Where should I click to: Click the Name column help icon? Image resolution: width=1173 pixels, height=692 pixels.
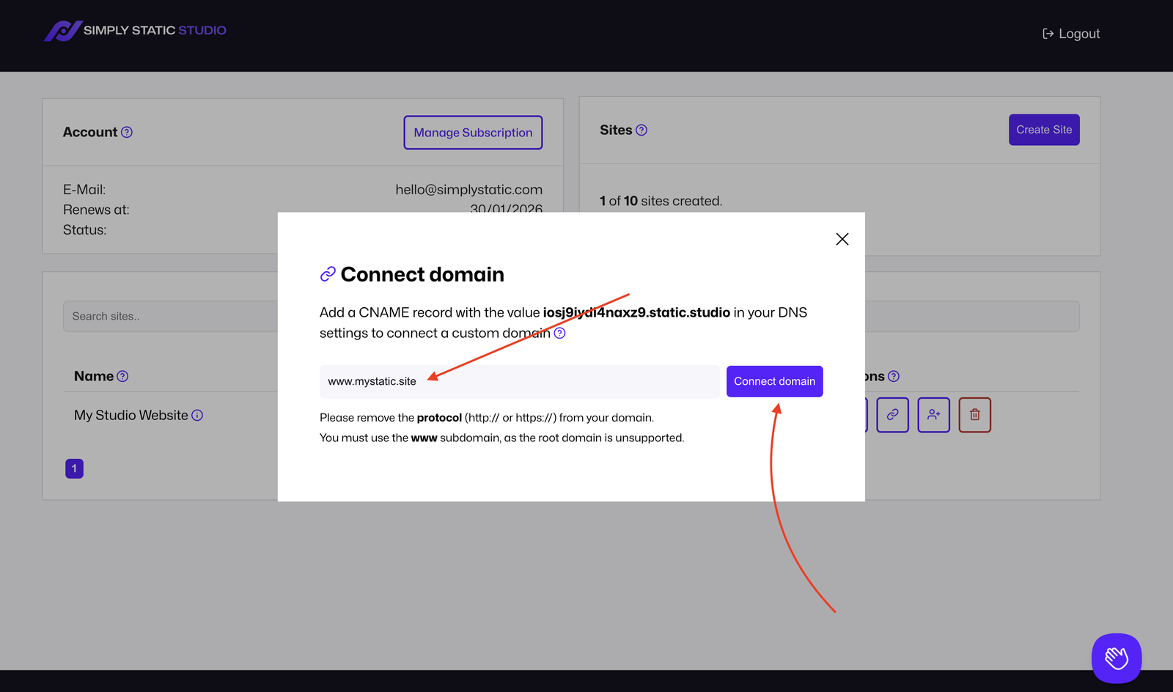pos(122,377)
